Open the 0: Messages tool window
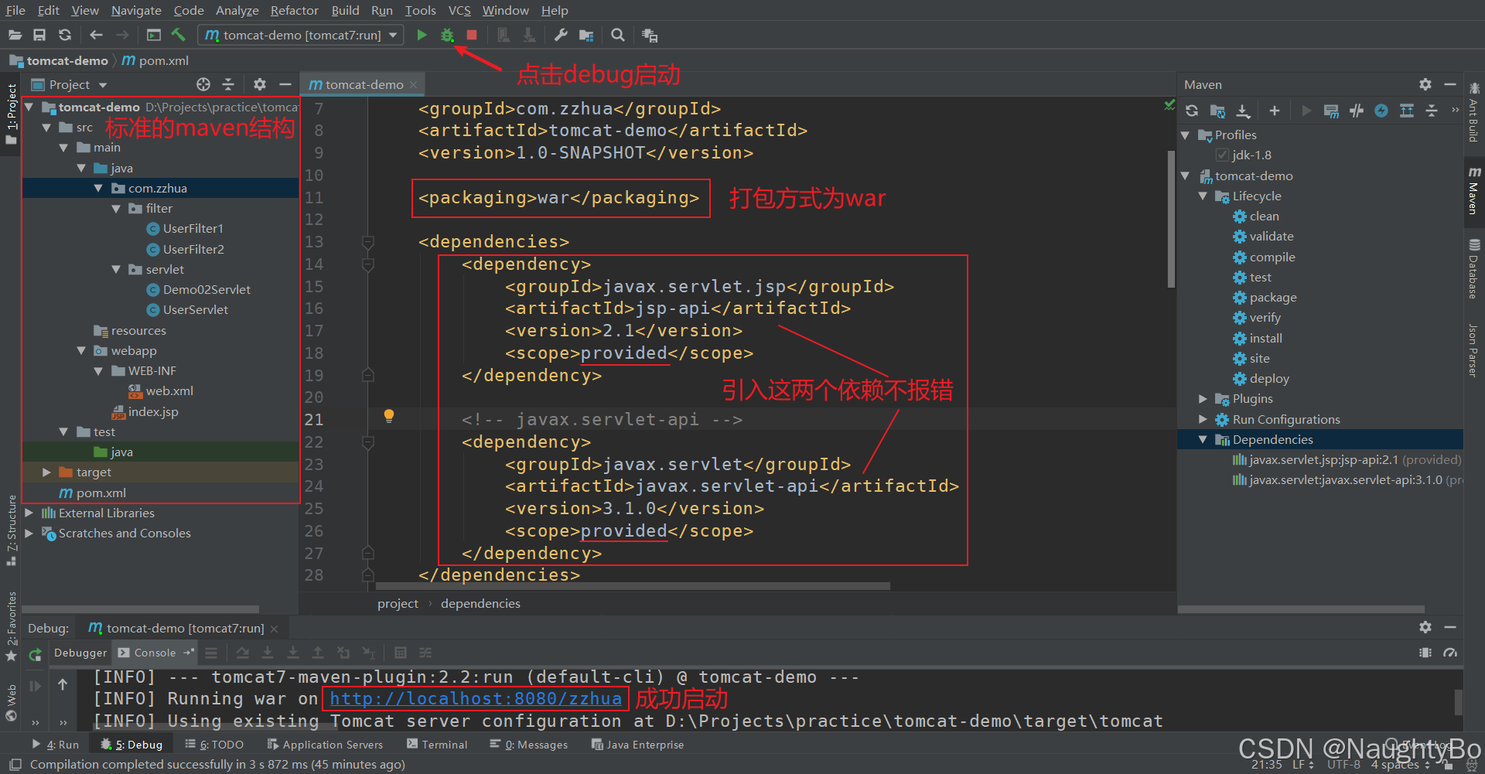This screenshot has height=774, width=1485. pos(529,745)
